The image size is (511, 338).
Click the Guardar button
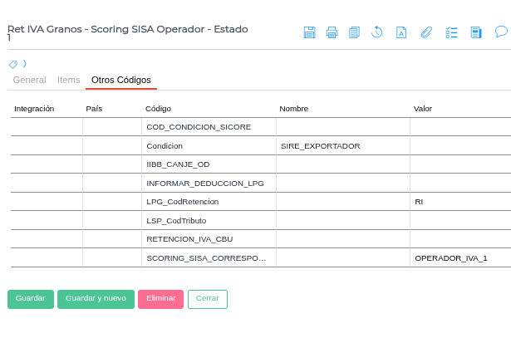coord(31,299)
